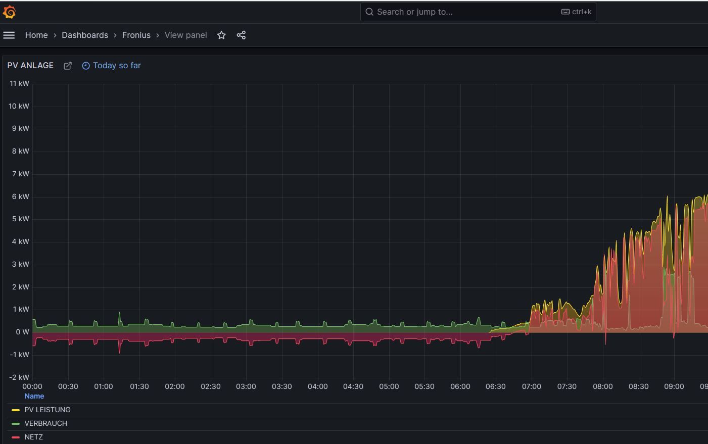Open the Today so far time override
Viewport: 708px width, 444px height.
click(x=117, y=66)
